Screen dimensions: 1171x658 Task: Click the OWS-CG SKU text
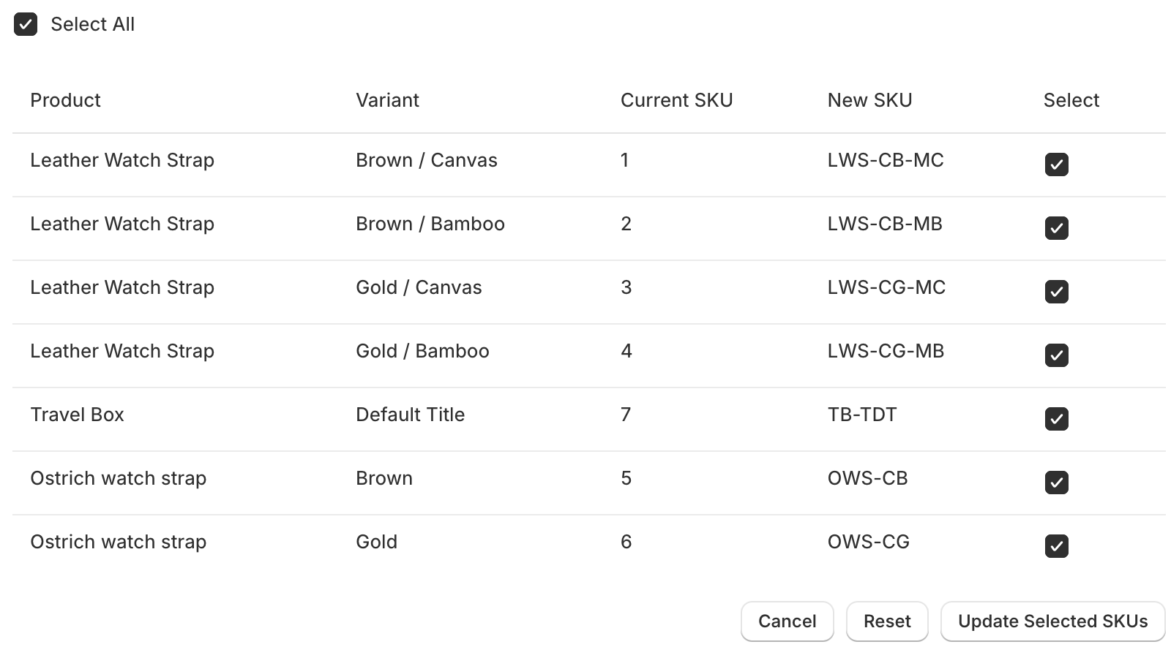pos(868,542)
